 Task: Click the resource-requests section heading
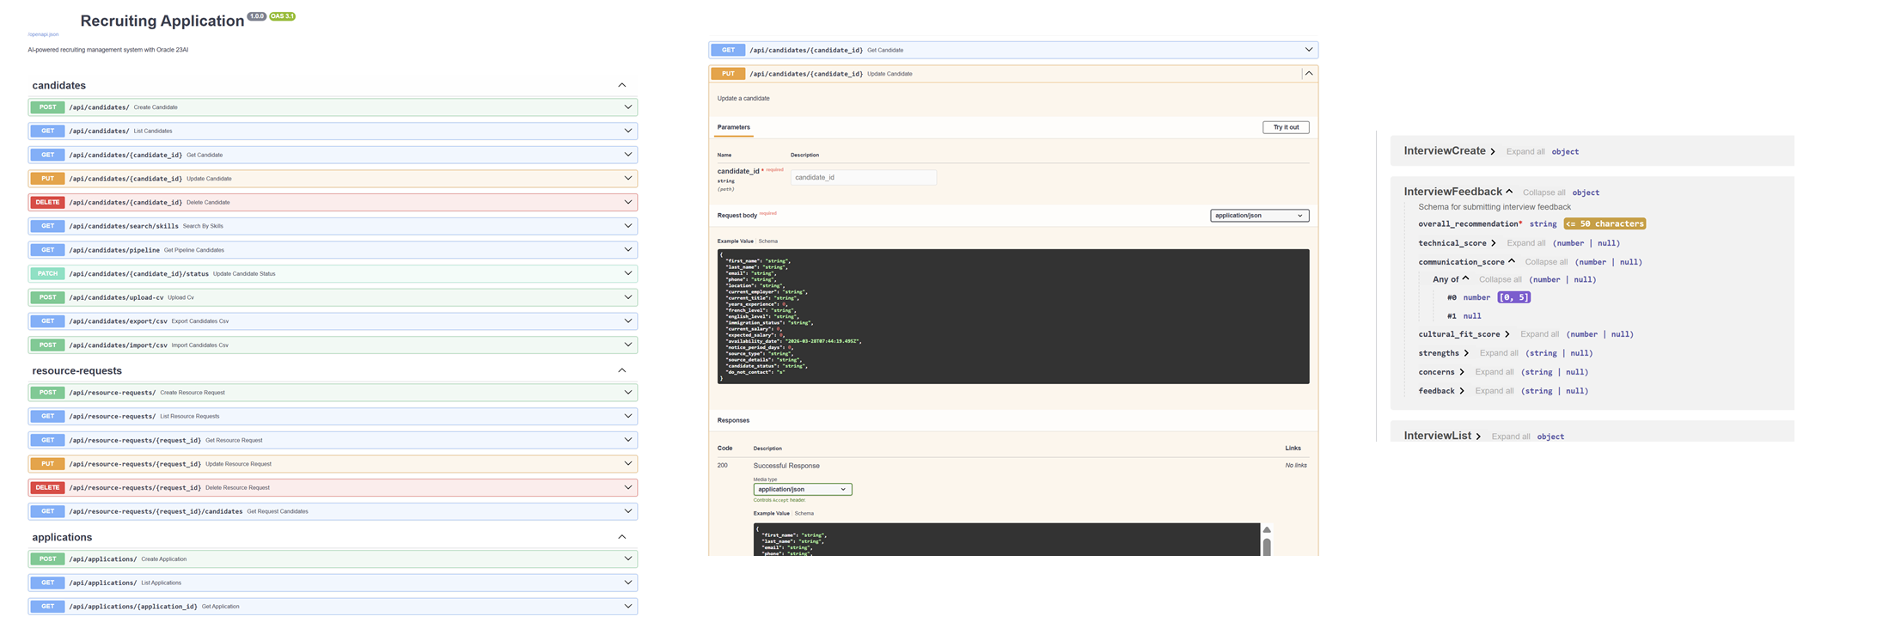tap(76, 370)
